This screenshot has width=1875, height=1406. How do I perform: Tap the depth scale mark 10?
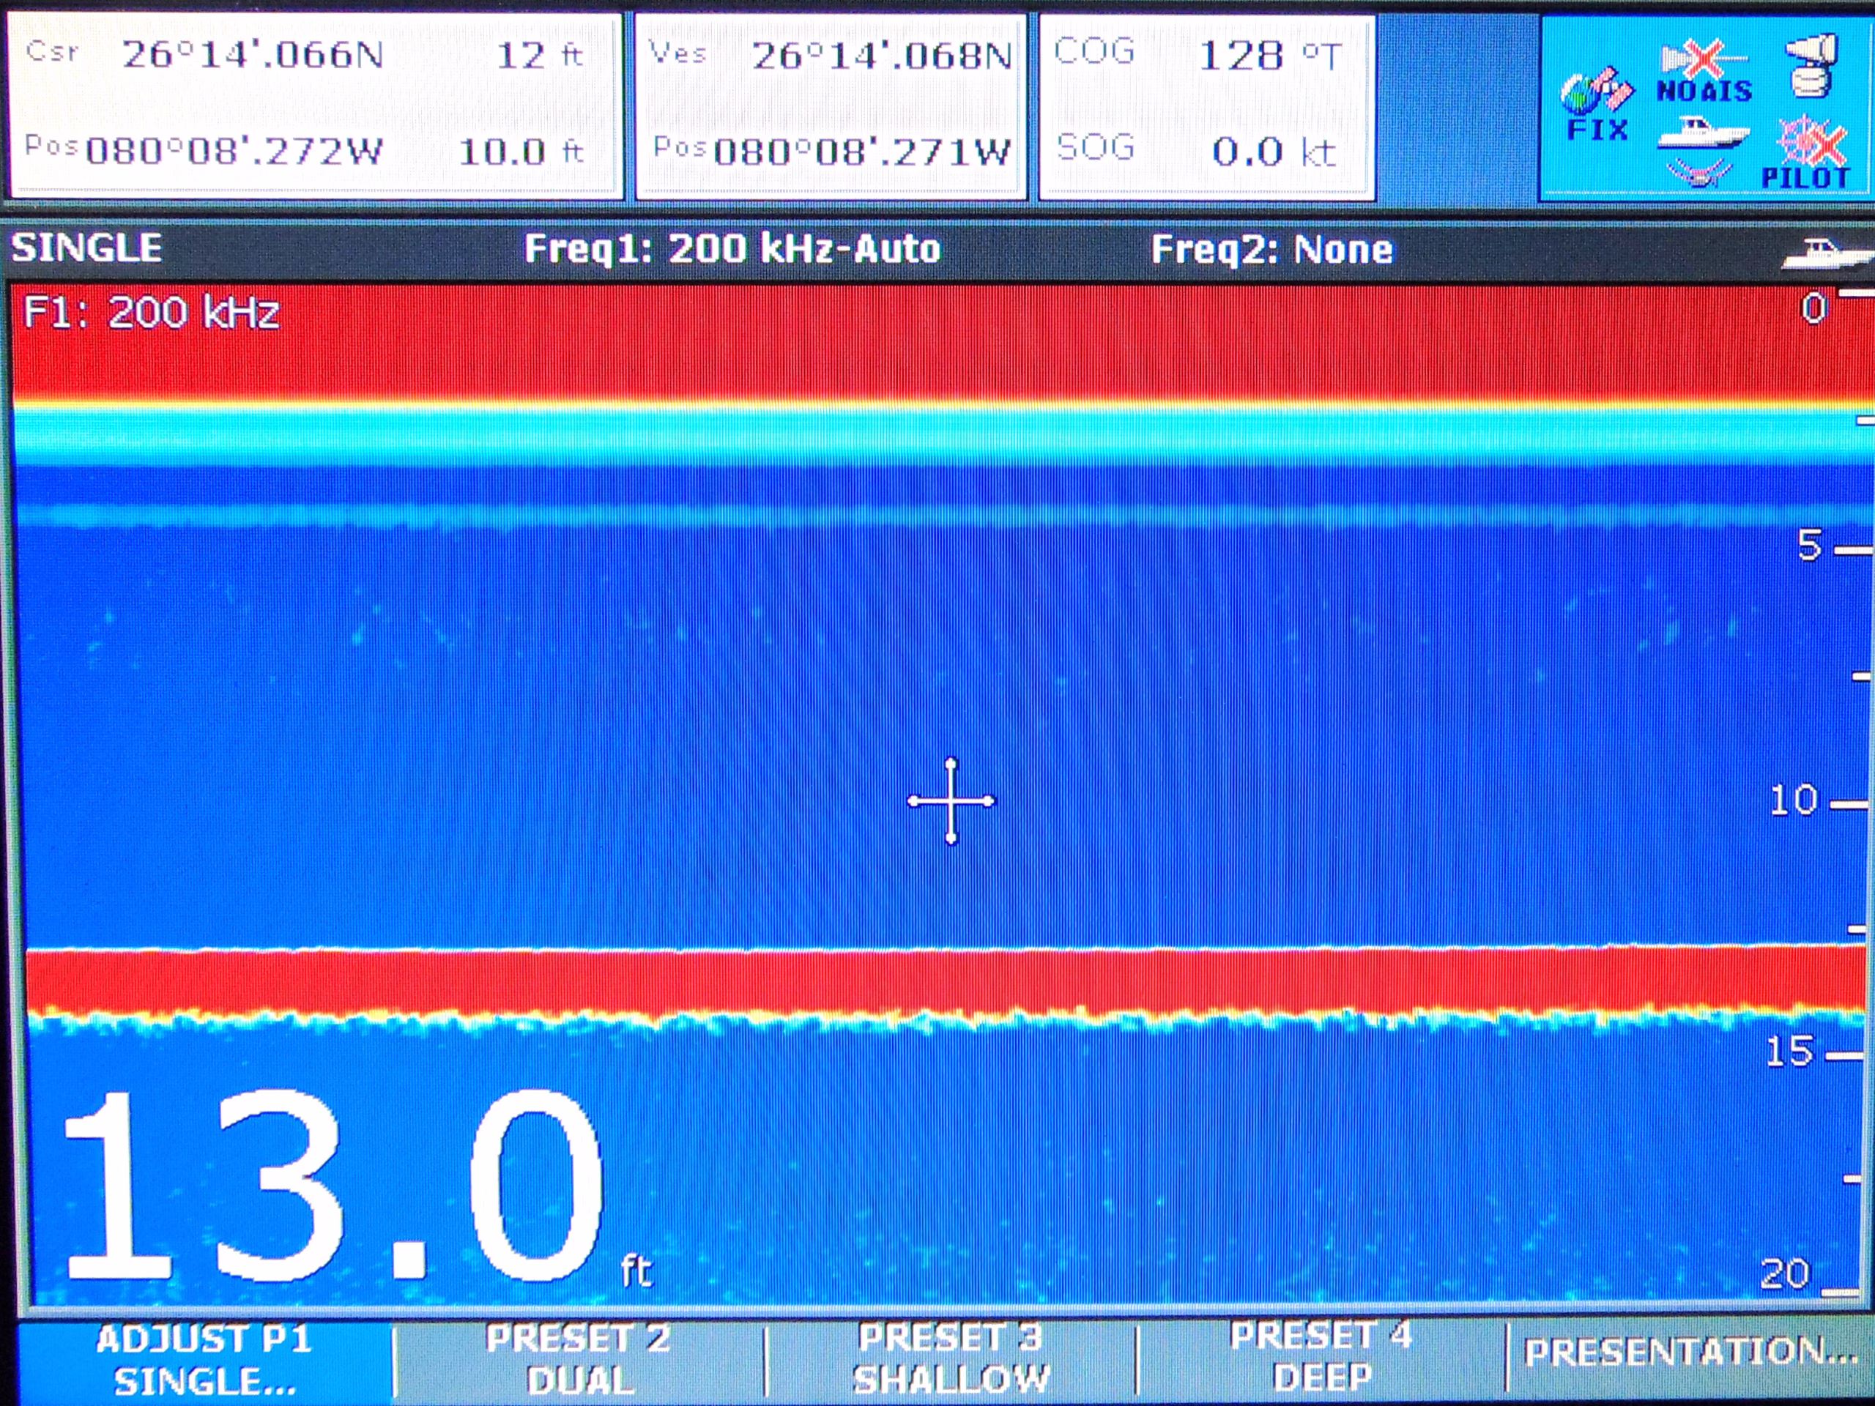tap(1794, 799)
